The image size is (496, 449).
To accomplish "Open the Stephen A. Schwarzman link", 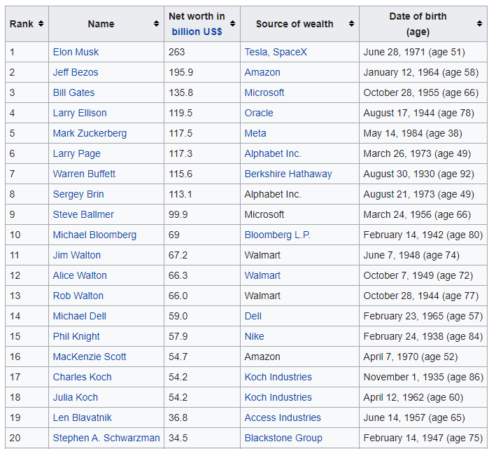I will (x=106, y=438).
